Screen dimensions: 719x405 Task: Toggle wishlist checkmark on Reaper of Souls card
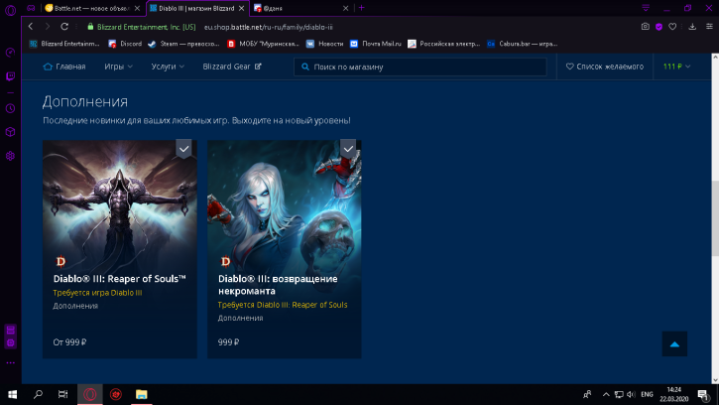183,148
